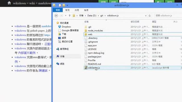The height and width of the screenshot is (102, 182).
Task: Sort by the type column header
Action: pos(154,22)
